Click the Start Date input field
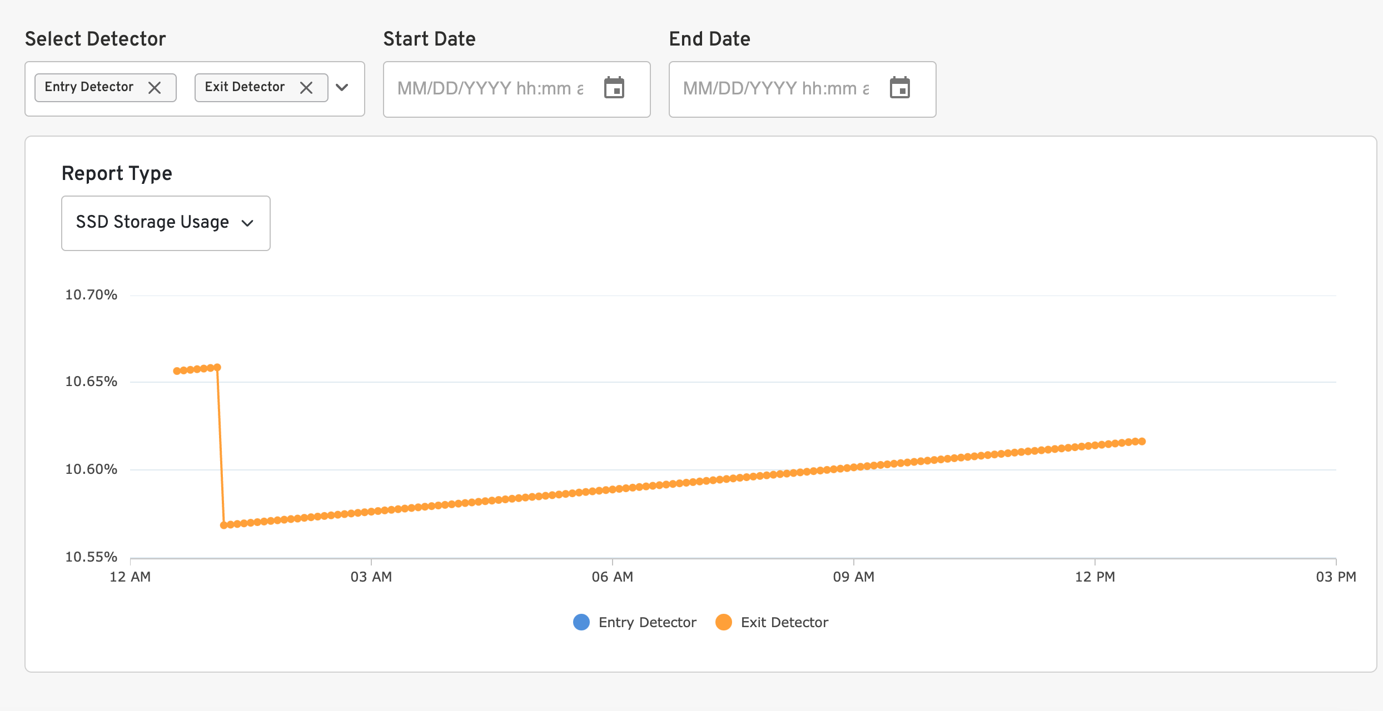The height and width of the screenshot is (711, 1383). tap(489, 89)
